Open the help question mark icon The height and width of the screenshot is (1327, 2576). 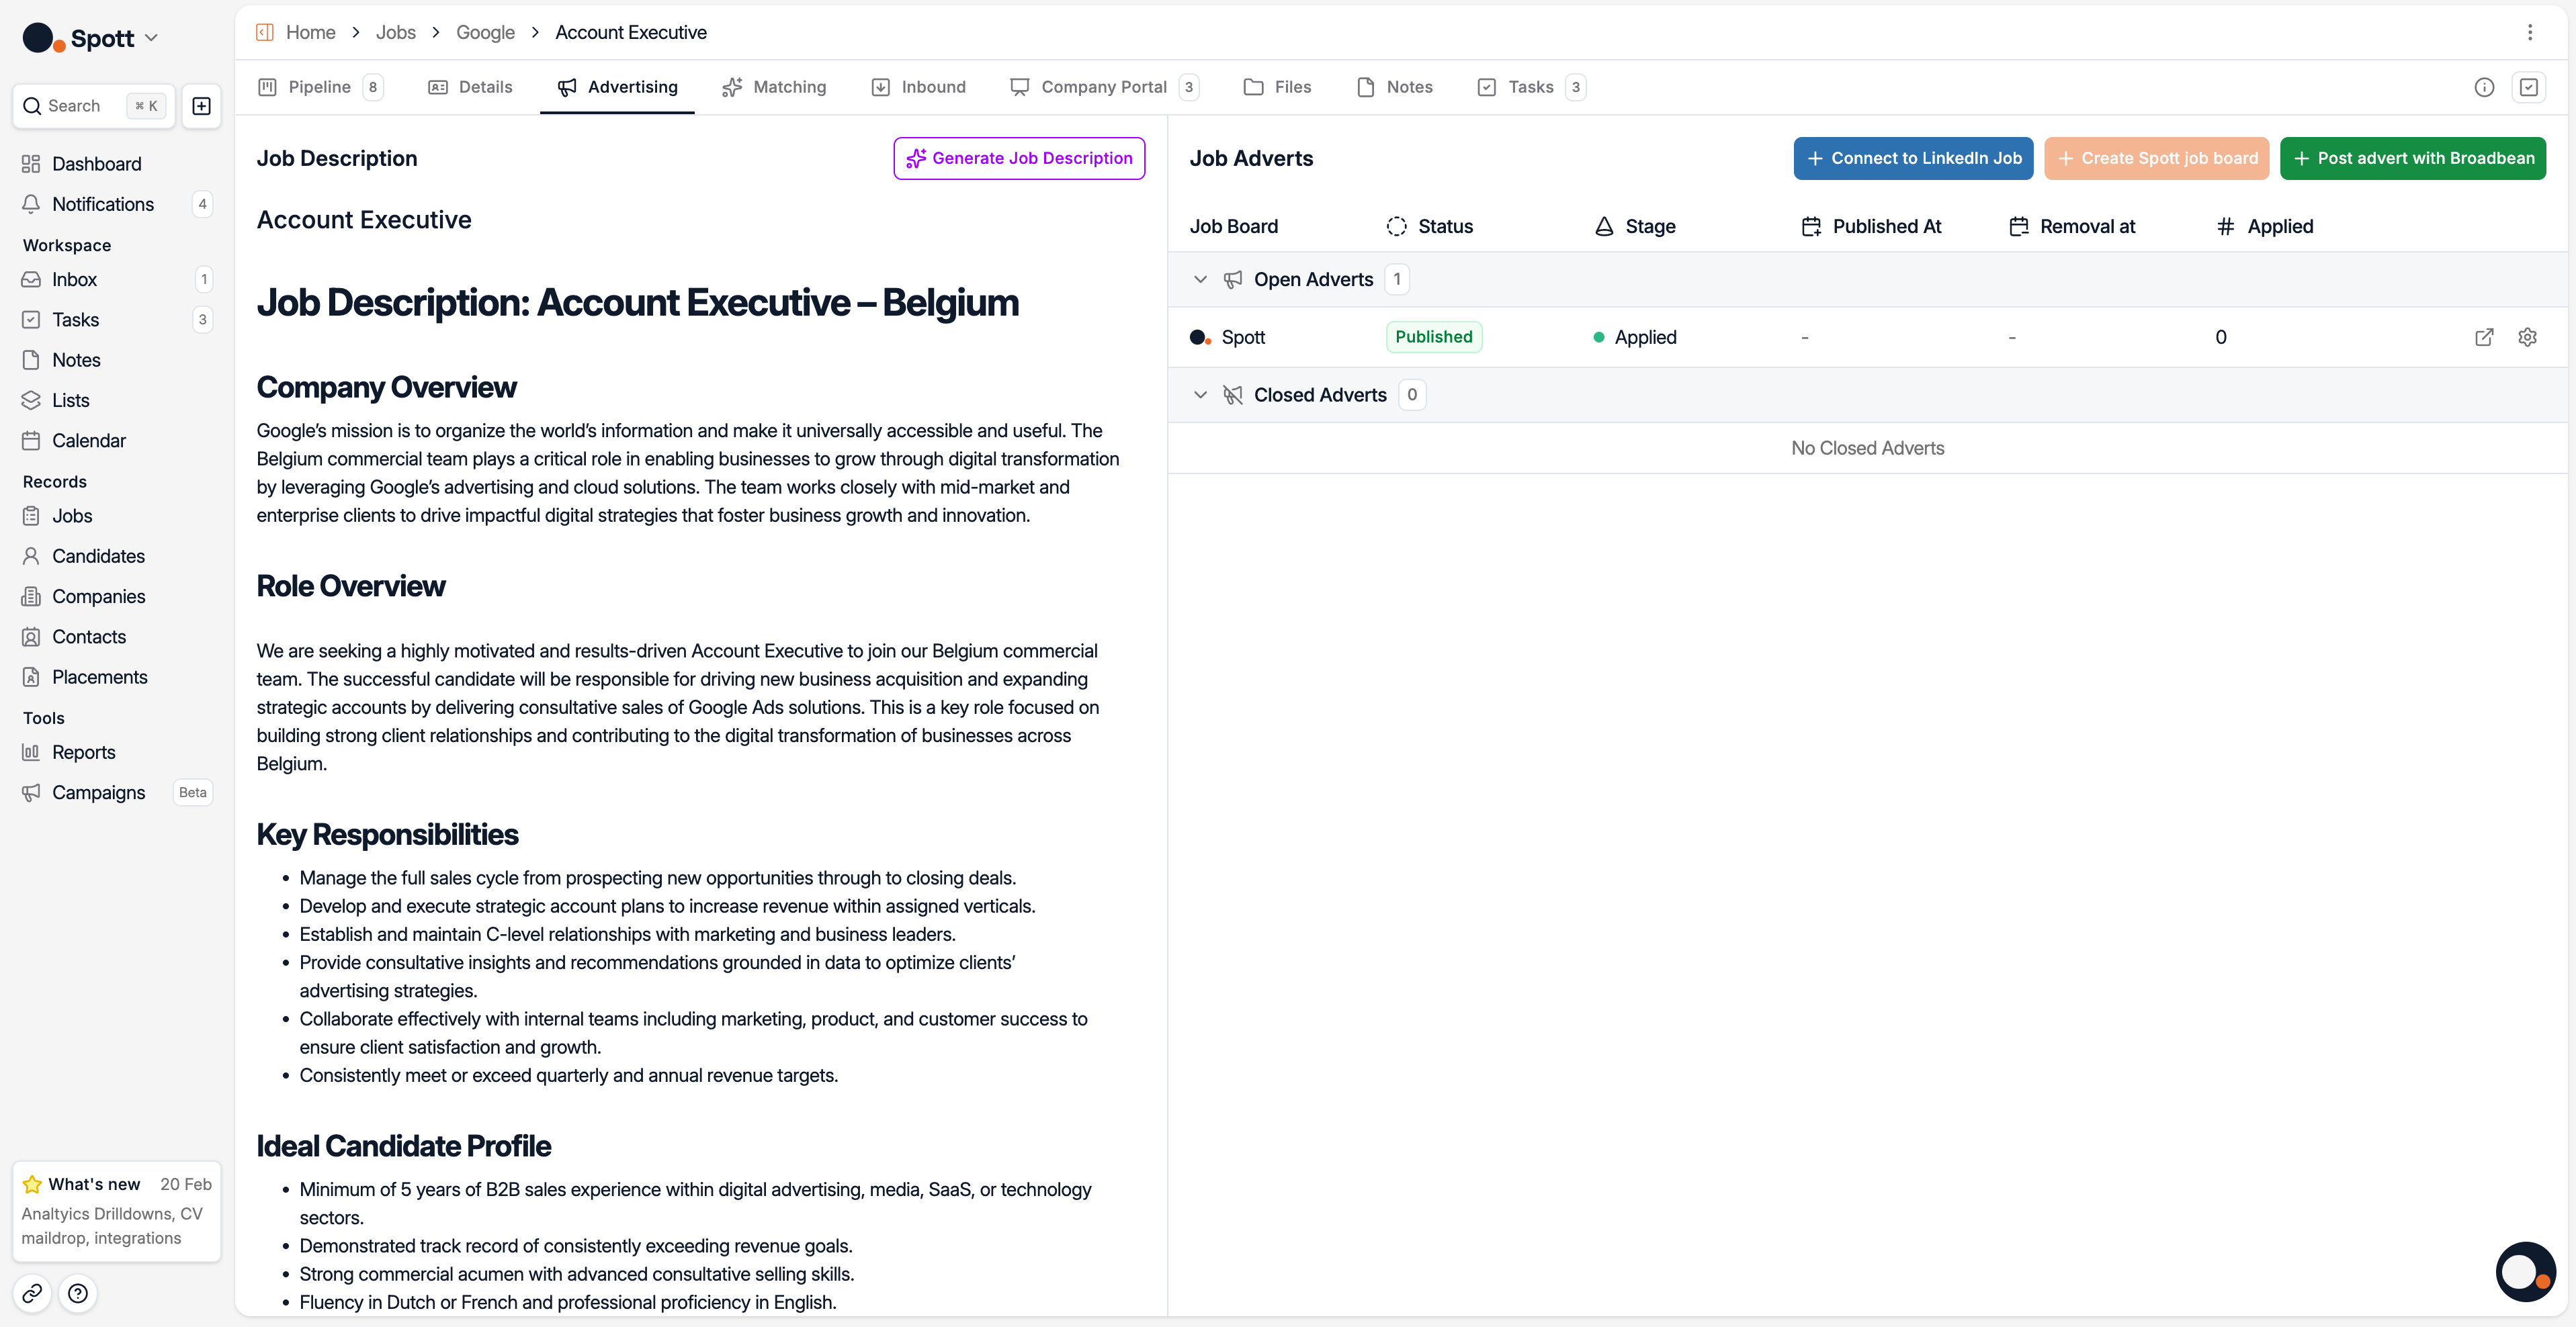point(78,1293)
